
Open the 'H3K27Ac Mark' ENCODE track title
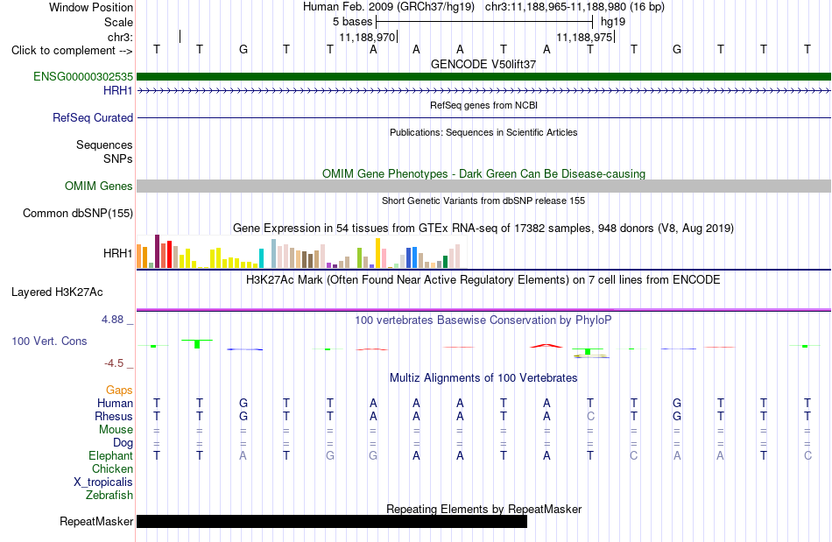pos(483,279)
